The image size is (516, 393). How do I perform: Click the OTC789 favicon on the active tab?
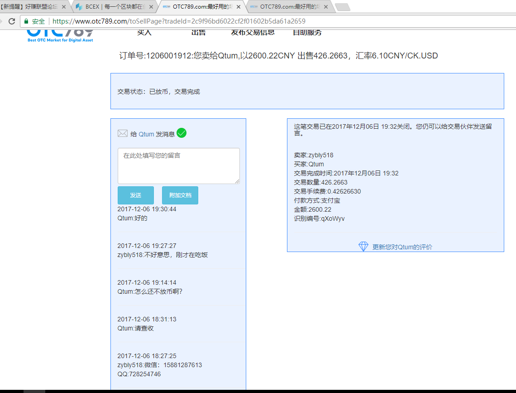165,7
